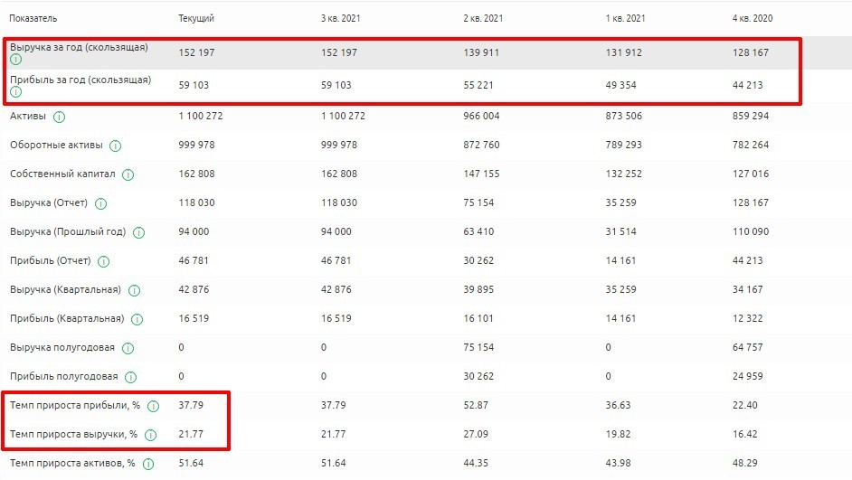Click the Активы row label text
852x480 pixels.
tap(27, 118)
